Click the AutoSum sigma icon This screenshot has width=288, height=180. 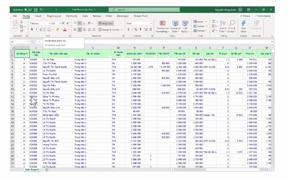[214, 22]
